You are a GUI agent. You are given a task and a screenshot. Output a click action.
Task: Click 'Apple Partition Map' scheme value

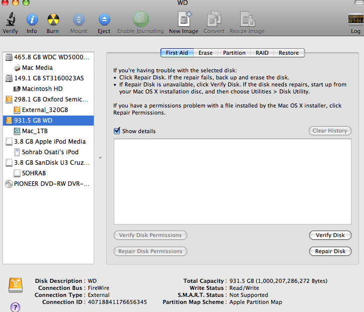[x=256, y=302]
